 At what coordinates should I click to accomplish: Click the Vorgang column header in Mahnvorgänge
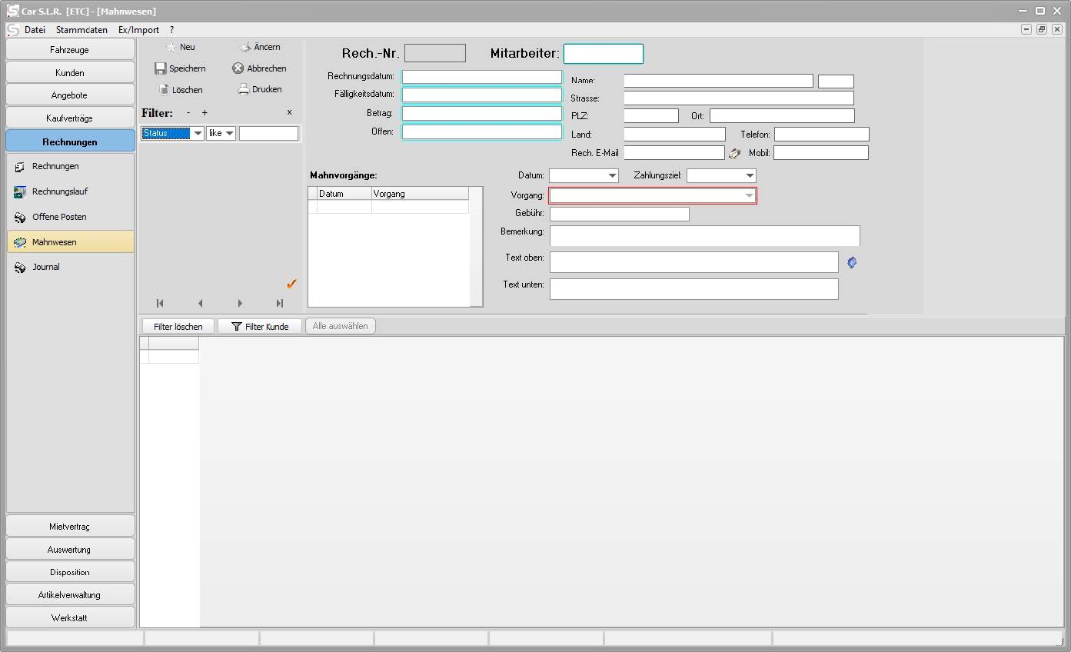point(420,194)
